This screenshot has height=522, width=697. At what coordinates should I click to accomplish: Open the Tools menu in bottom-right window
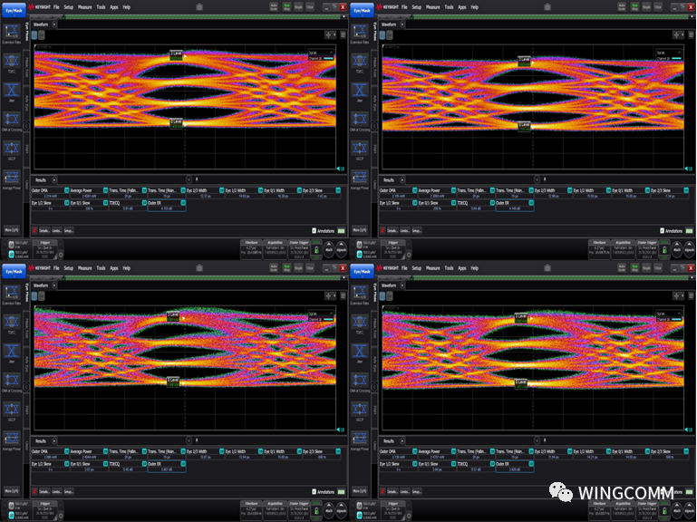[449, 267]
